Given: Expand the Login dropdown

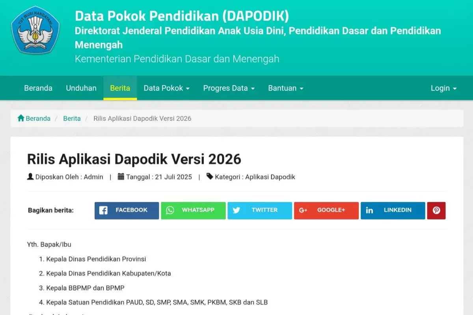Looking at the screenshot, I should pyautogui.click(x=443, y=88).
